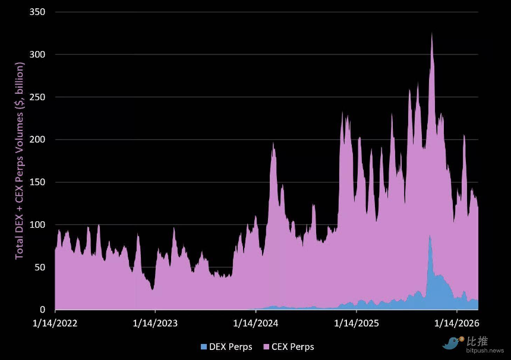
Task: Click the vertical y-axis title text
Action: coord(19,161)
